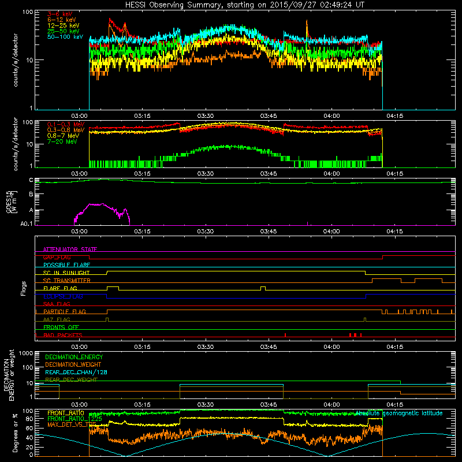Click the Absolute geomagnetic latitude label
This screenshot has height=462, width=462.
click(x=399, y=413)
